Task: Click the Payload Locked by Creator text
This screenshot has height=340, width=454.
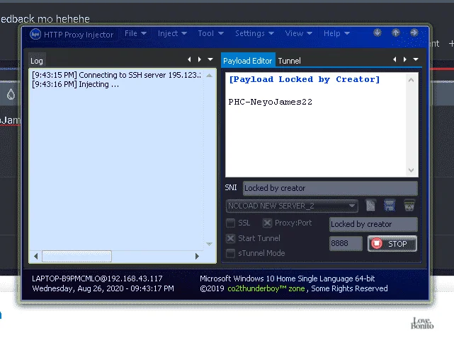Action: coord(304,79)
